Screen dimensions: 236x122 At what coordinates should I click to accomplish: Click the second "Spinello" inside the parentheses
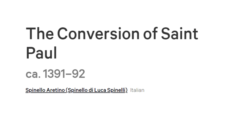[78, 90]
